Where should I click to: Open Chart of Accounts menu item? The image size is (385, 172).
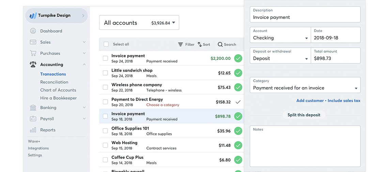(58, 90)
